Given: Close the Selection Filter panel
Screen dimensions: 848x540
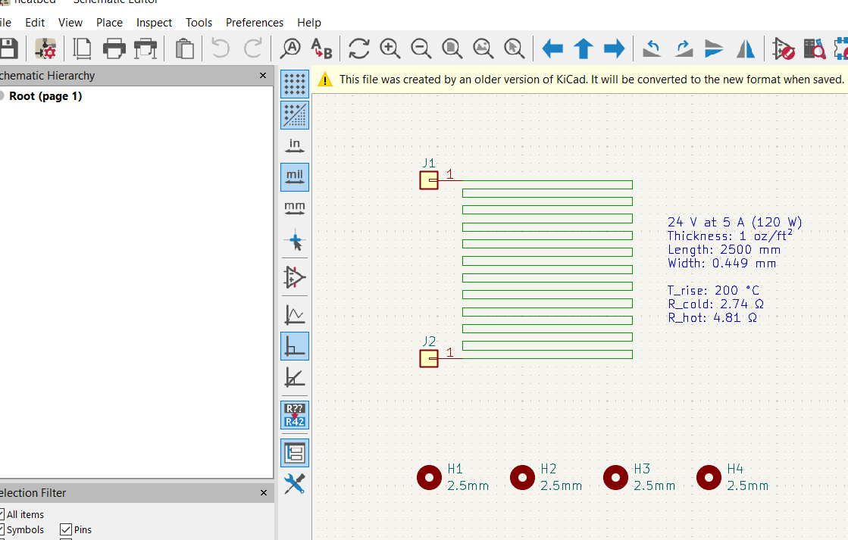Looking at the screenshot, I should coord(263,493).
